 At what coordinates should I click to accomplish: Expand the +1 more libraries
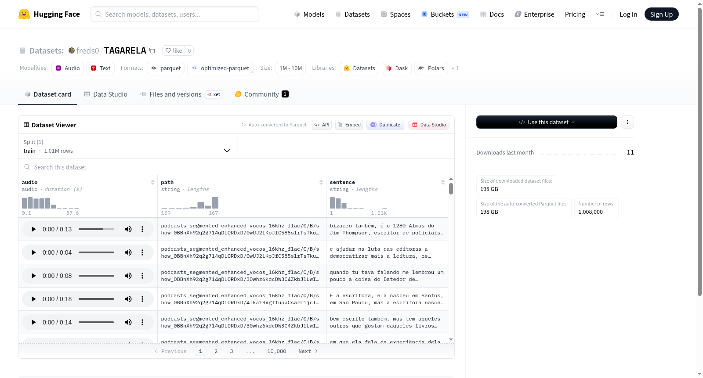click(455, 68)
